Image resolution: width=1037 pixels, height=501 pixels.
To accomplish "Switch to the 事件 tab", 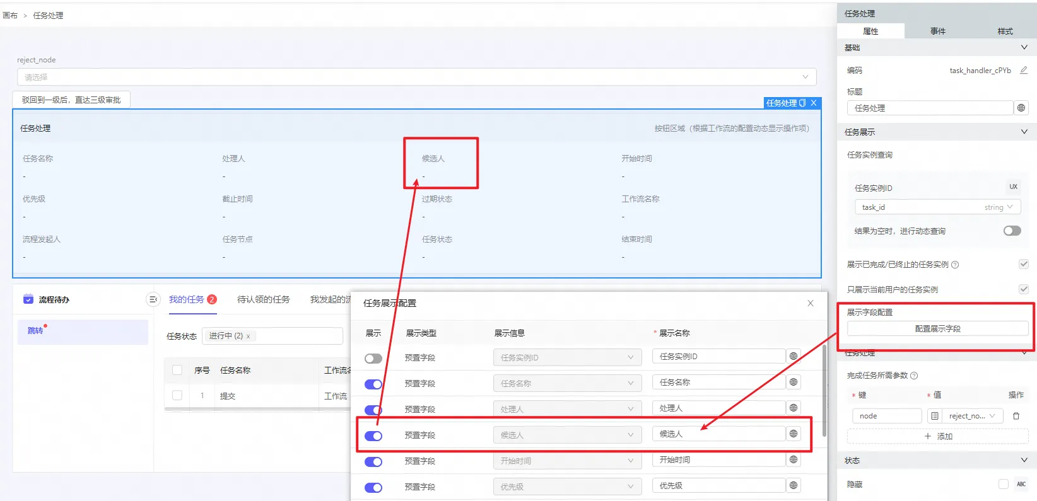I will 937,31.
